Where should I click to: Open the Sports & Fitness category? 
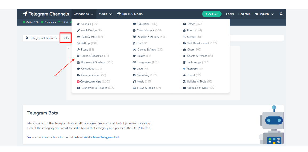[x=198, y=56]
